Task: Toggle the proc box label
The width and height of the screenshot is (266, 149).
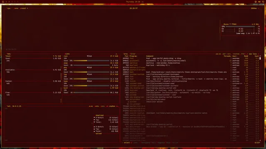Action: [126, 54]
